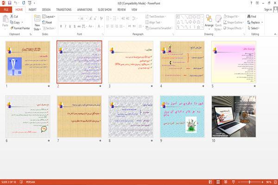Image resolution: width=278 pixels, height=185 pixels.
Task: Select Slide Sorter view icon
Action: pyautogui.click(x=218, y=182)
